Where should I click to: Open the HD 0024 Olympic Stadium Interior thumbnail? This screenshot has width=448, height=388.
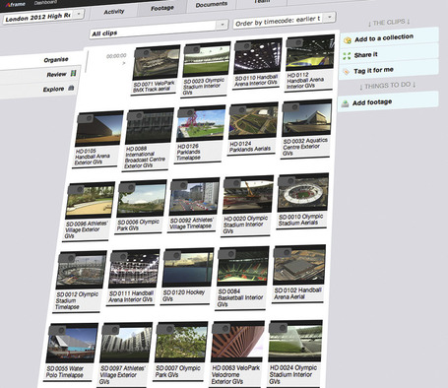coord(295,341)
